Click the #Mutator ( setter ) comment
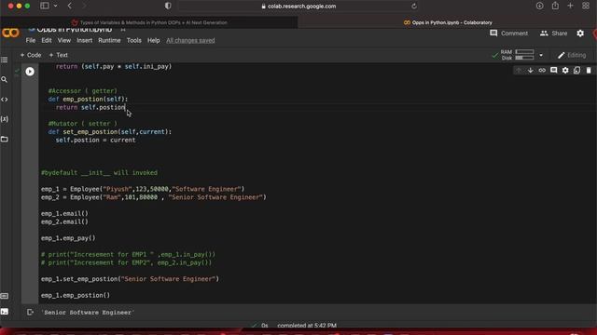This screenshot has height=335, width=597. click(x=83, y=124)
